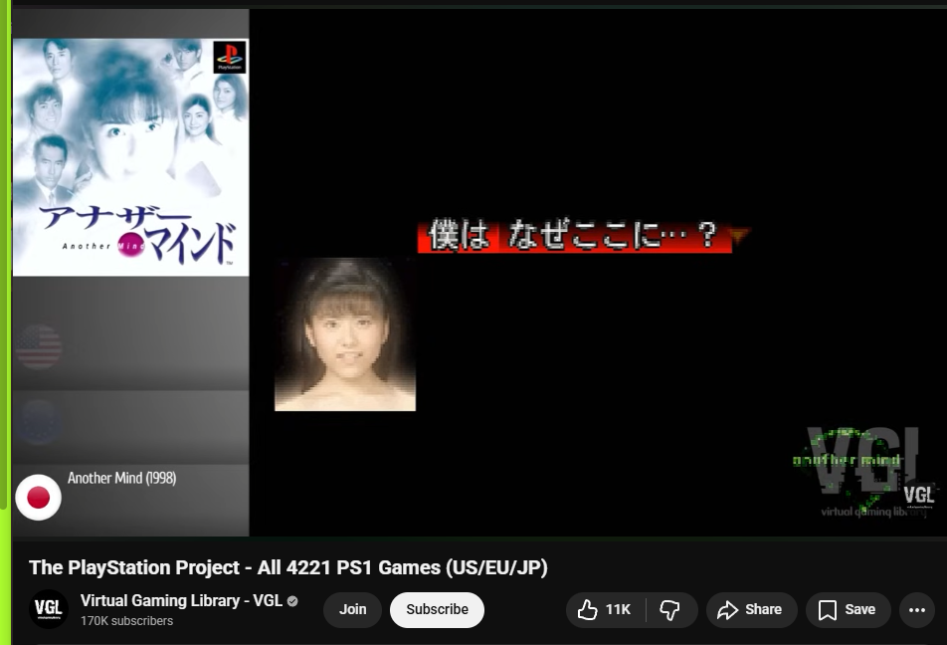Viewport: 947px width, 645px height.
Task: Click the Japanese dialogue text box in video
Action: (574, 236)
